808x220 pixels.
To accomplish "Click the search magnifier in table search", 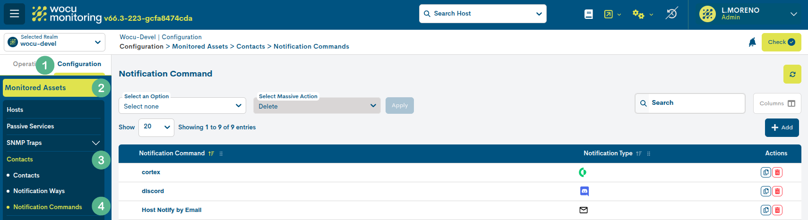I will pos(644,103).
